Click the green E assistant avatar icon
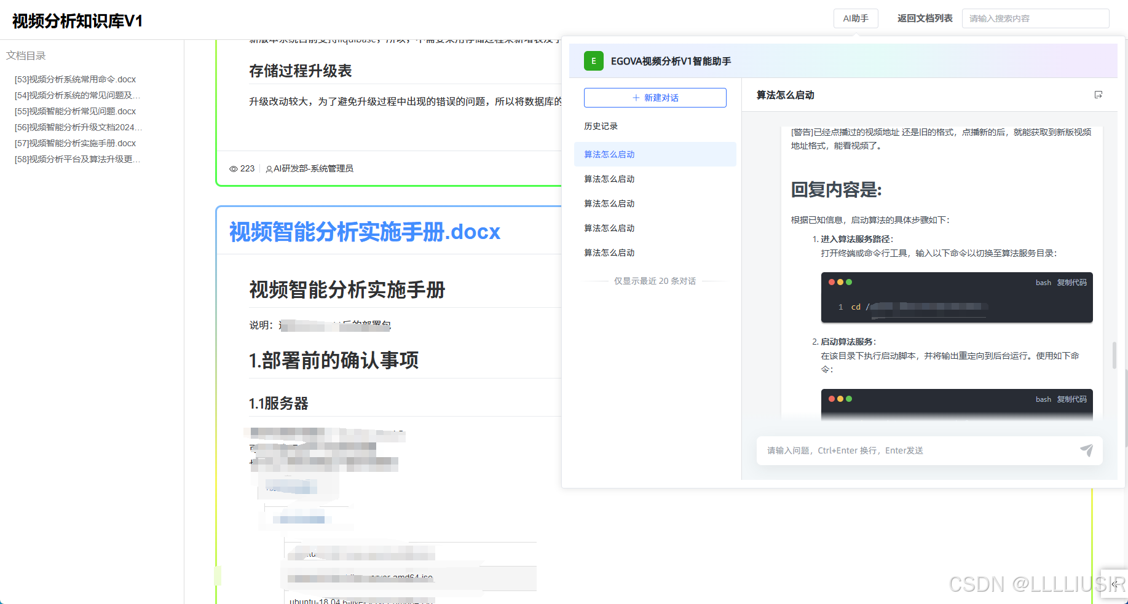 click(x=593, y=61)
